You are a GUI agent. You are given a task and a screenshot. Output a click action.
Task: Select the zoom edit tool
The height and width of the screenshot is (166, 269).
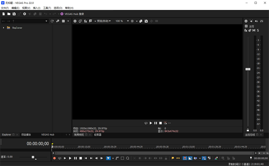coord(128,158)
